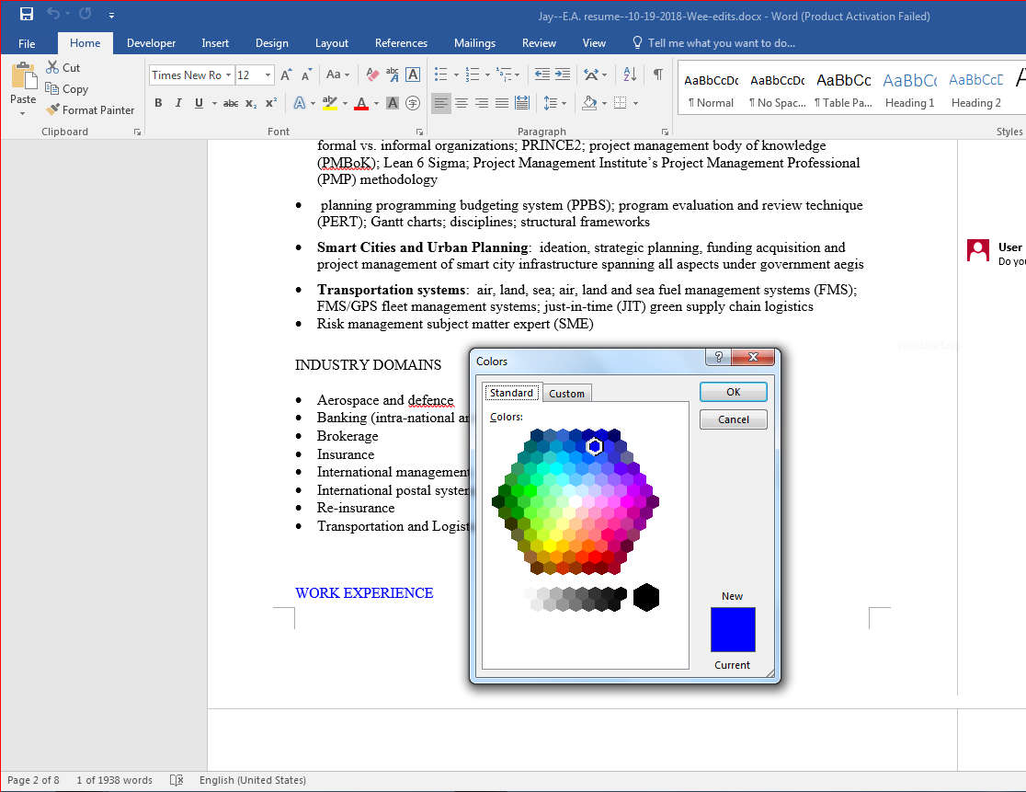The height and width of the screenshot is (792, 1026).
Task: Open the Colors dialog help button
Action: coord(719,358)
